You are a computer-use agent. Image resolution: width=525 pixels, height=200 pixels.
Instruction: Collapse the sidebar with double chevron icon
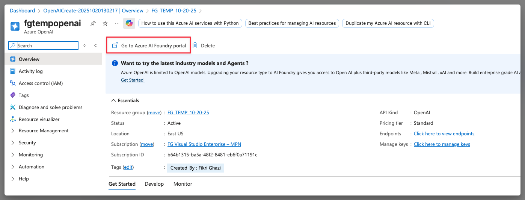click(95, 45)
